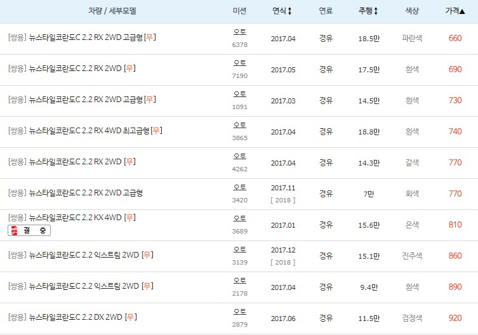478x335 pixels.
Task: Sort by 주행 using the arrow icon
Action: pos(376,11)
